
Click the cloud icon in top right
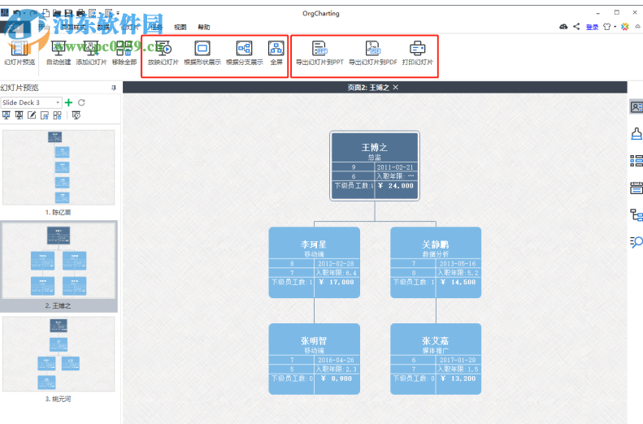tap(563, 27)
